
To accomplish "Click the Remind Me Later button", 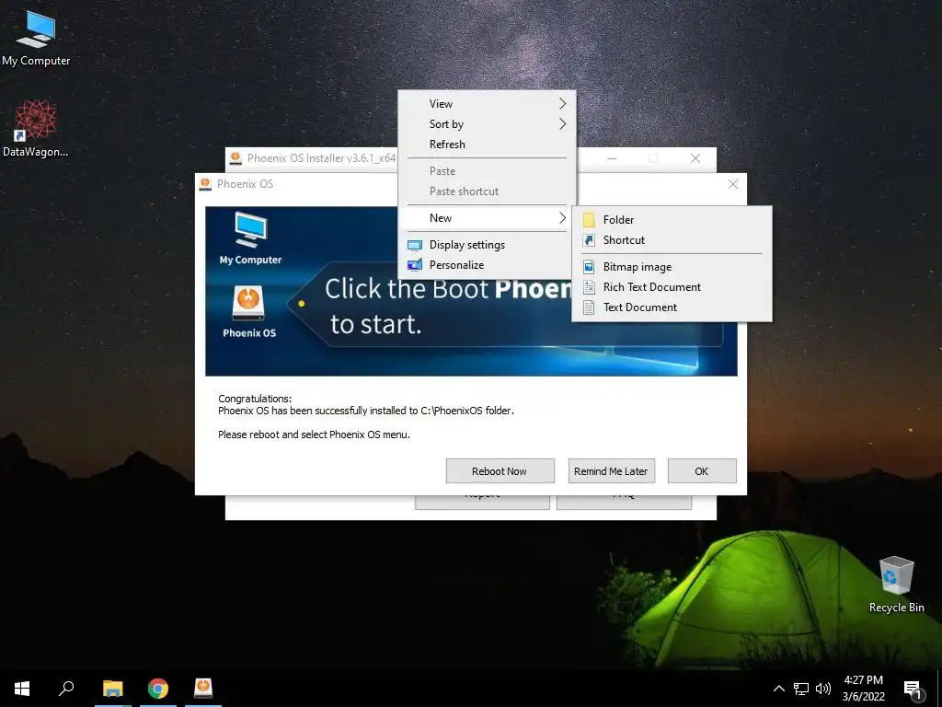I will [611, 471].
